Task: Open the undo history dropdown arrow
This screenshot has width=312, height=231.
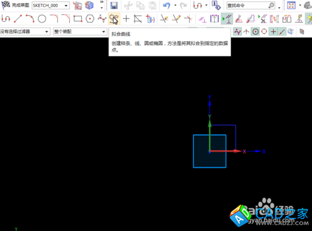Action: pyautogui.click(x=175, y=6)
